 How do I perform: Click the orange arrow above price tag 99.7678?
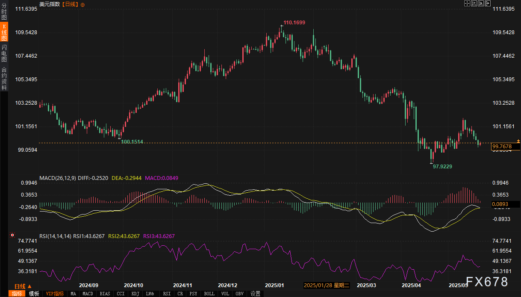[518, 141]
